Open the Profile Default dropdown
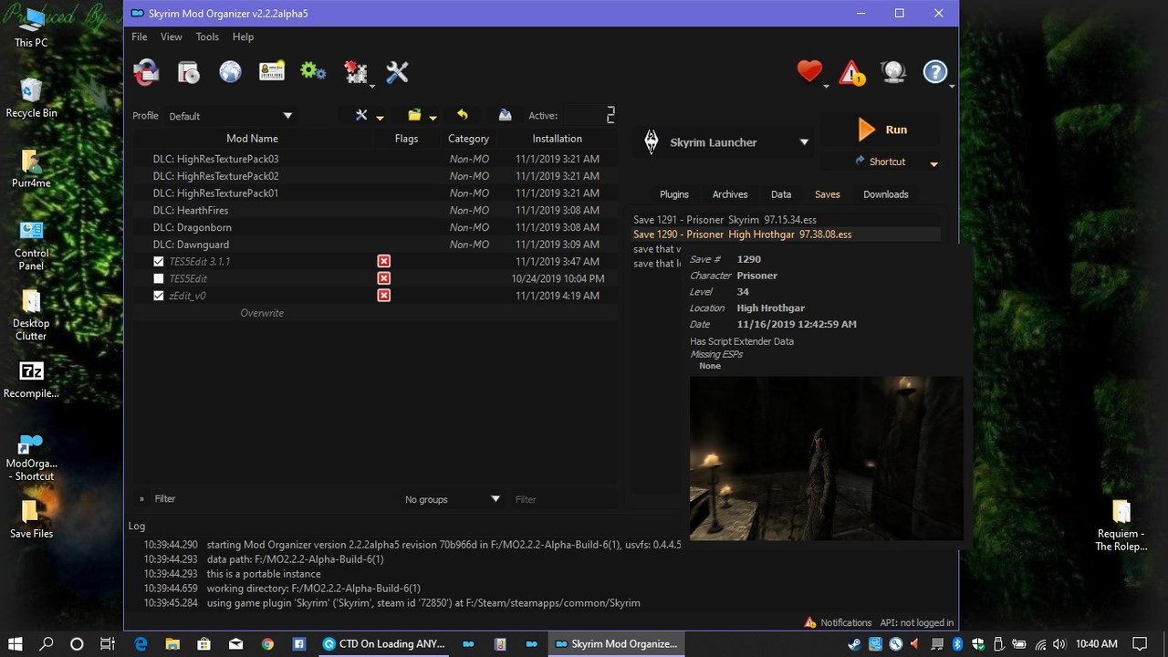This screenshot has width=1168, height=657. point(230,116)
